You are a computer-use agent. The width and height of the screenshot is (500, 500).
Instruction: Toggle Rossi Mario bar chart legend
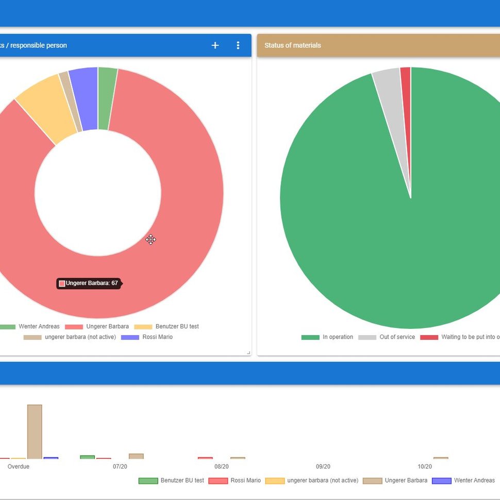coord(235,480)
